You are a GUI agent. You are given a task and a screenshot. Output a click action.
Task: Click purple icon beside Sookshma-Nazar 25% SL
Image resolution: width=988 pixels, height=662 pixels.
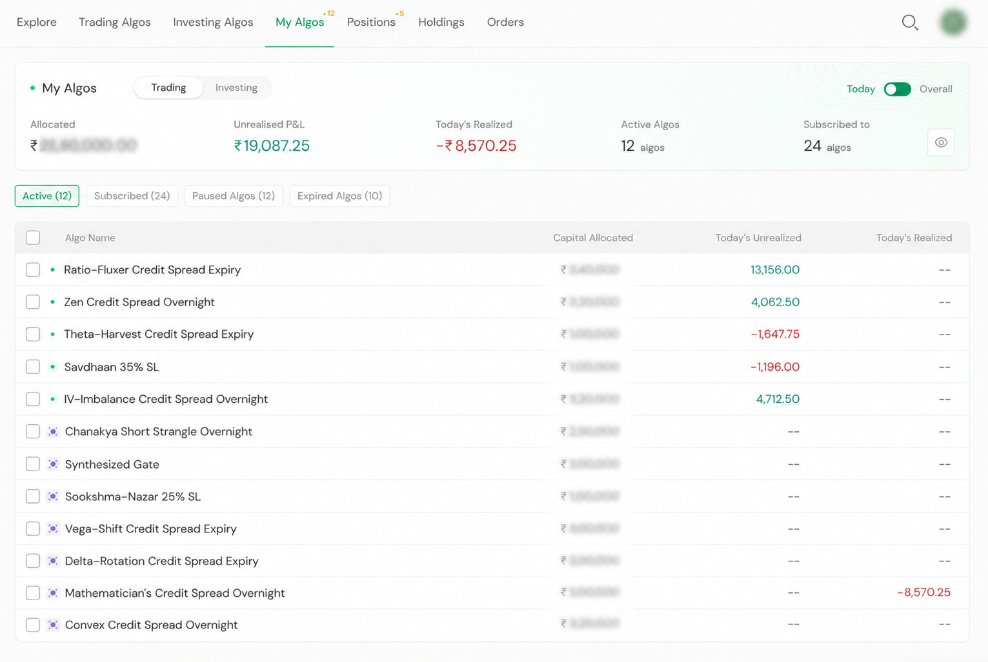tap(53, 496)
